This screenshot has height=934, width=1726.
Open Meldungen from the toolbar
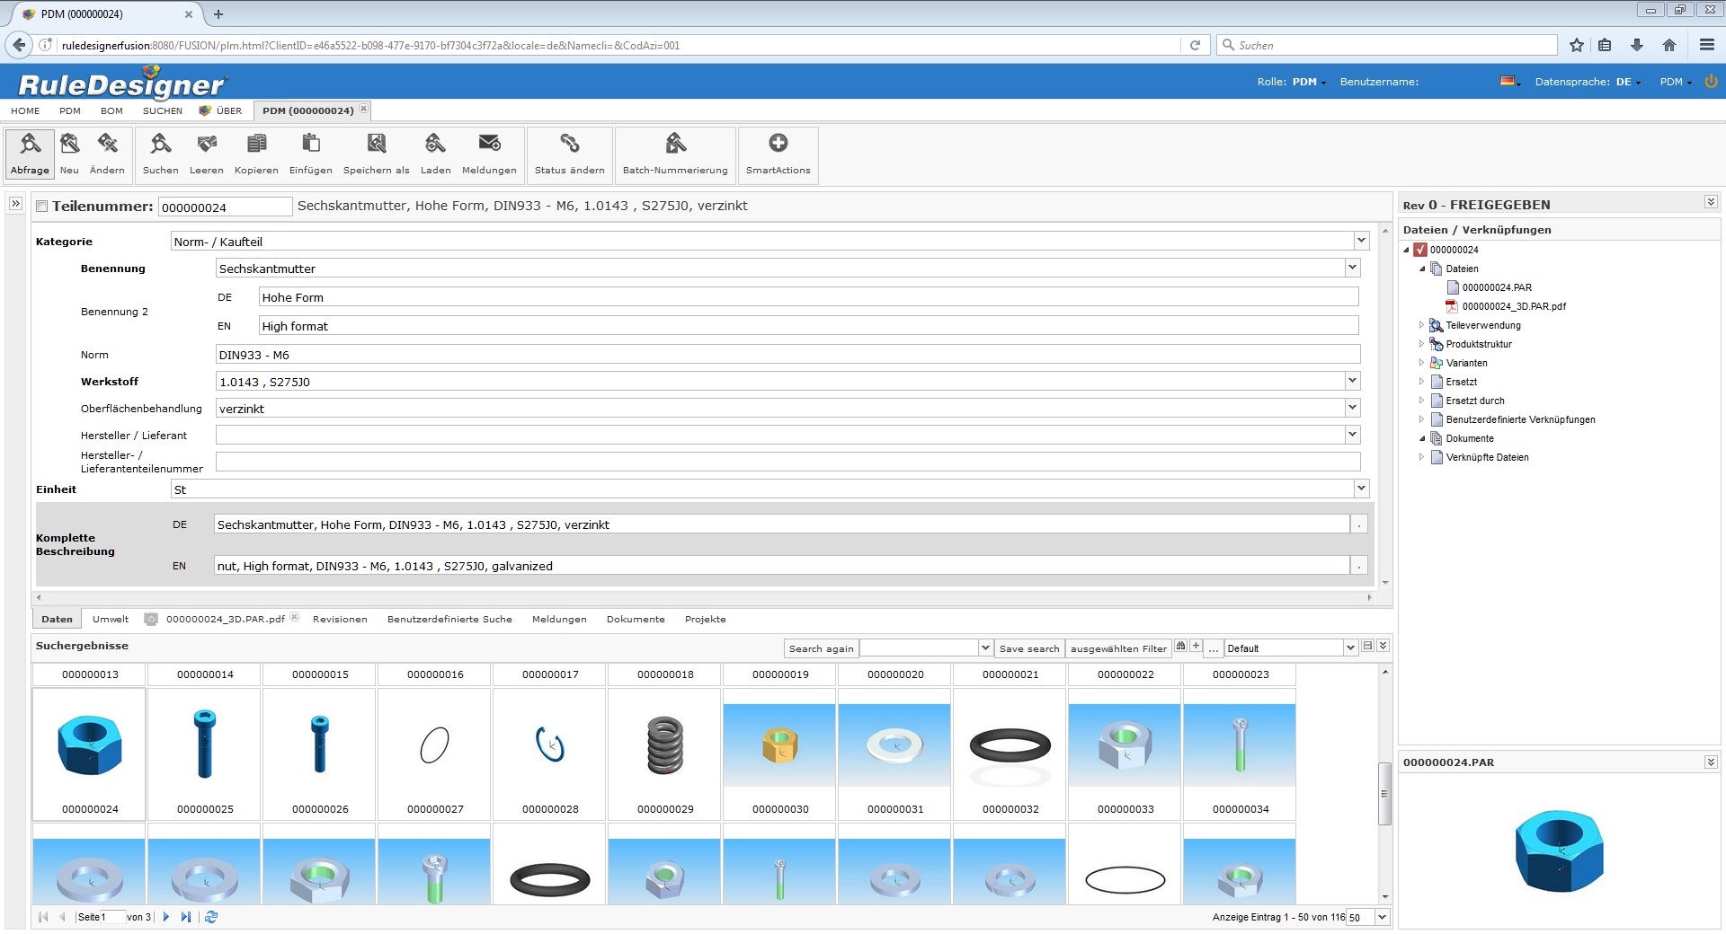[x=489, y=144]
